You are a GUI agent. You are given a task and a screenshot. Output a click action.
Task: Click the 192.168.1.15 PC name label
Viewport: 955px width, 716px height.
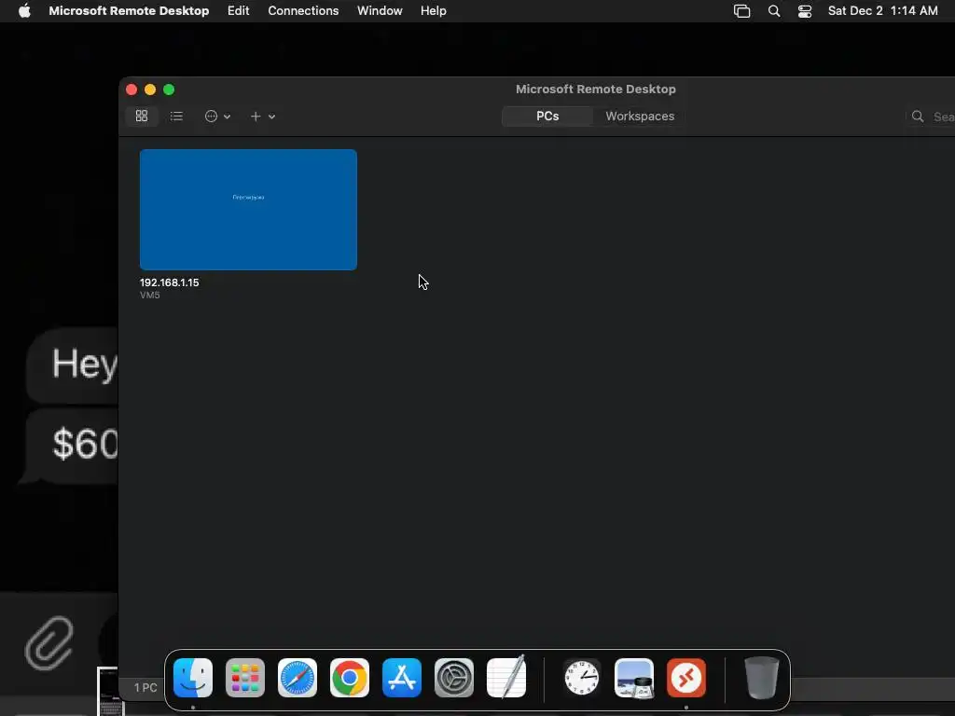170,282
